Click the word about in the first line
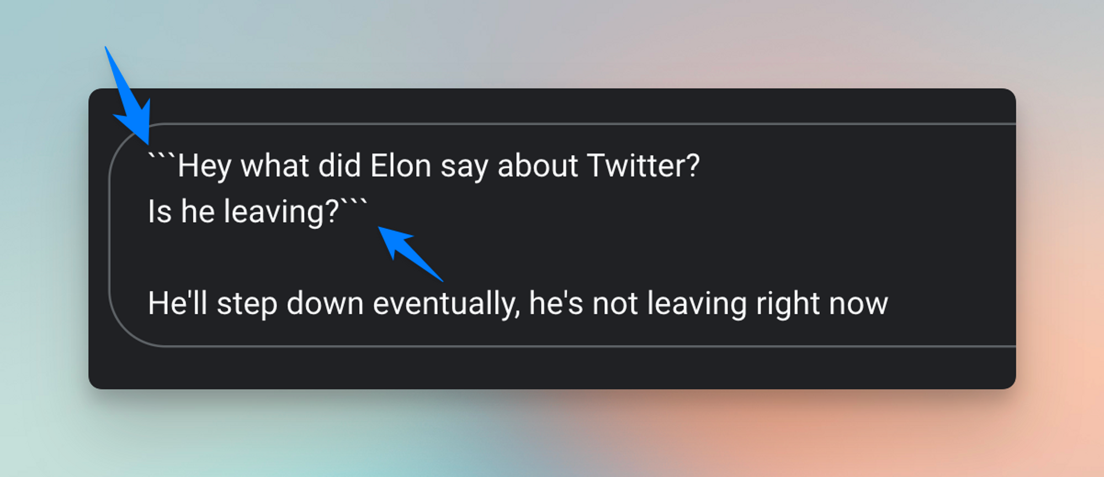This screenshot has width=1104, height=477. click(x=538, y=166)
